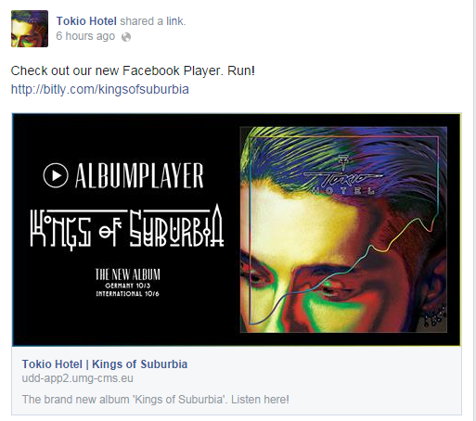
Task: Click the 'shared a link.' text
Action: [153, 21]
